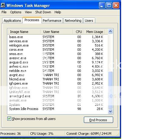Highlight the igfxpers.exe process

pos(58,83)
